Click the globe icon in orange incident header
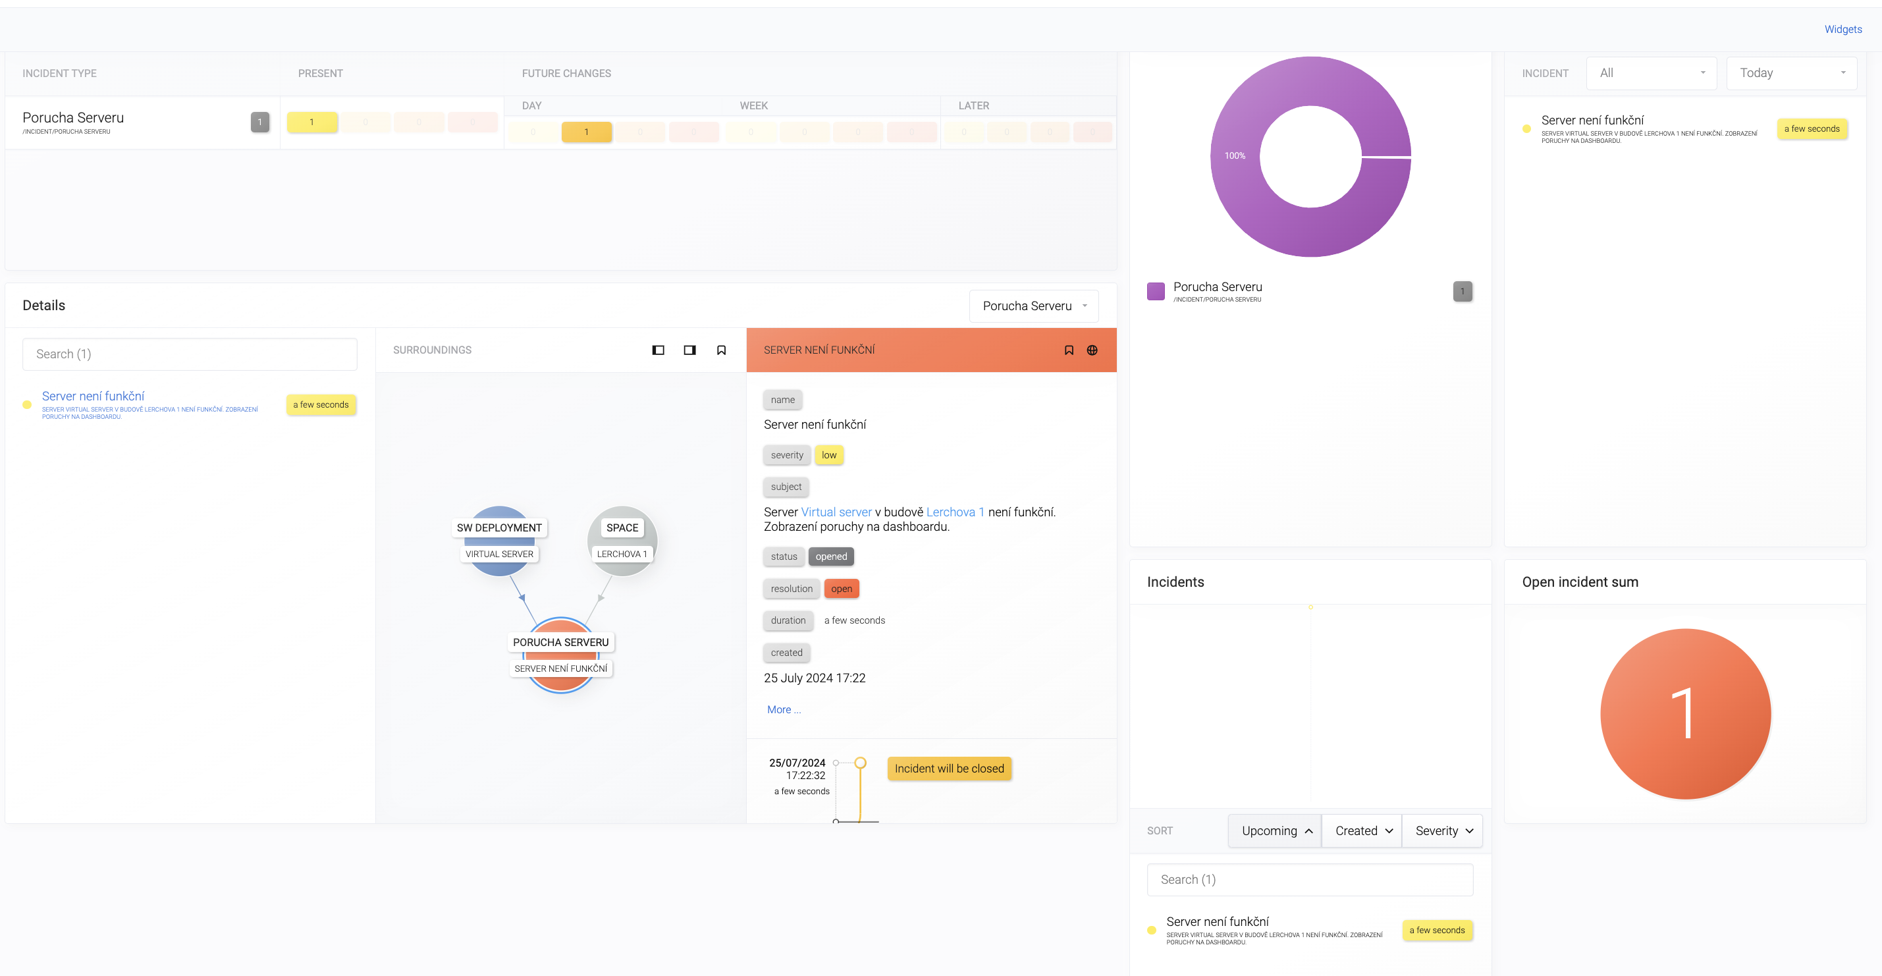The image size is (1882, 976). point(1092,350)
